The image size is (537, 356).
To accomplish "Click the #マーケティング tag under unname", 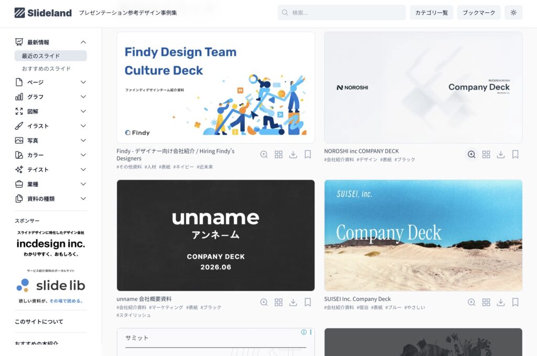I will pos(166,307).
